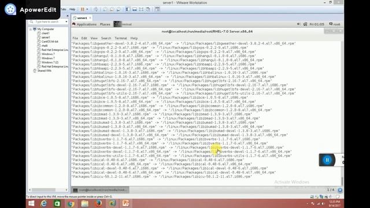The height and width of the screenshot is (208, 370).
Task: Open the green app icon on taskbar
Action: click(57, 203)
